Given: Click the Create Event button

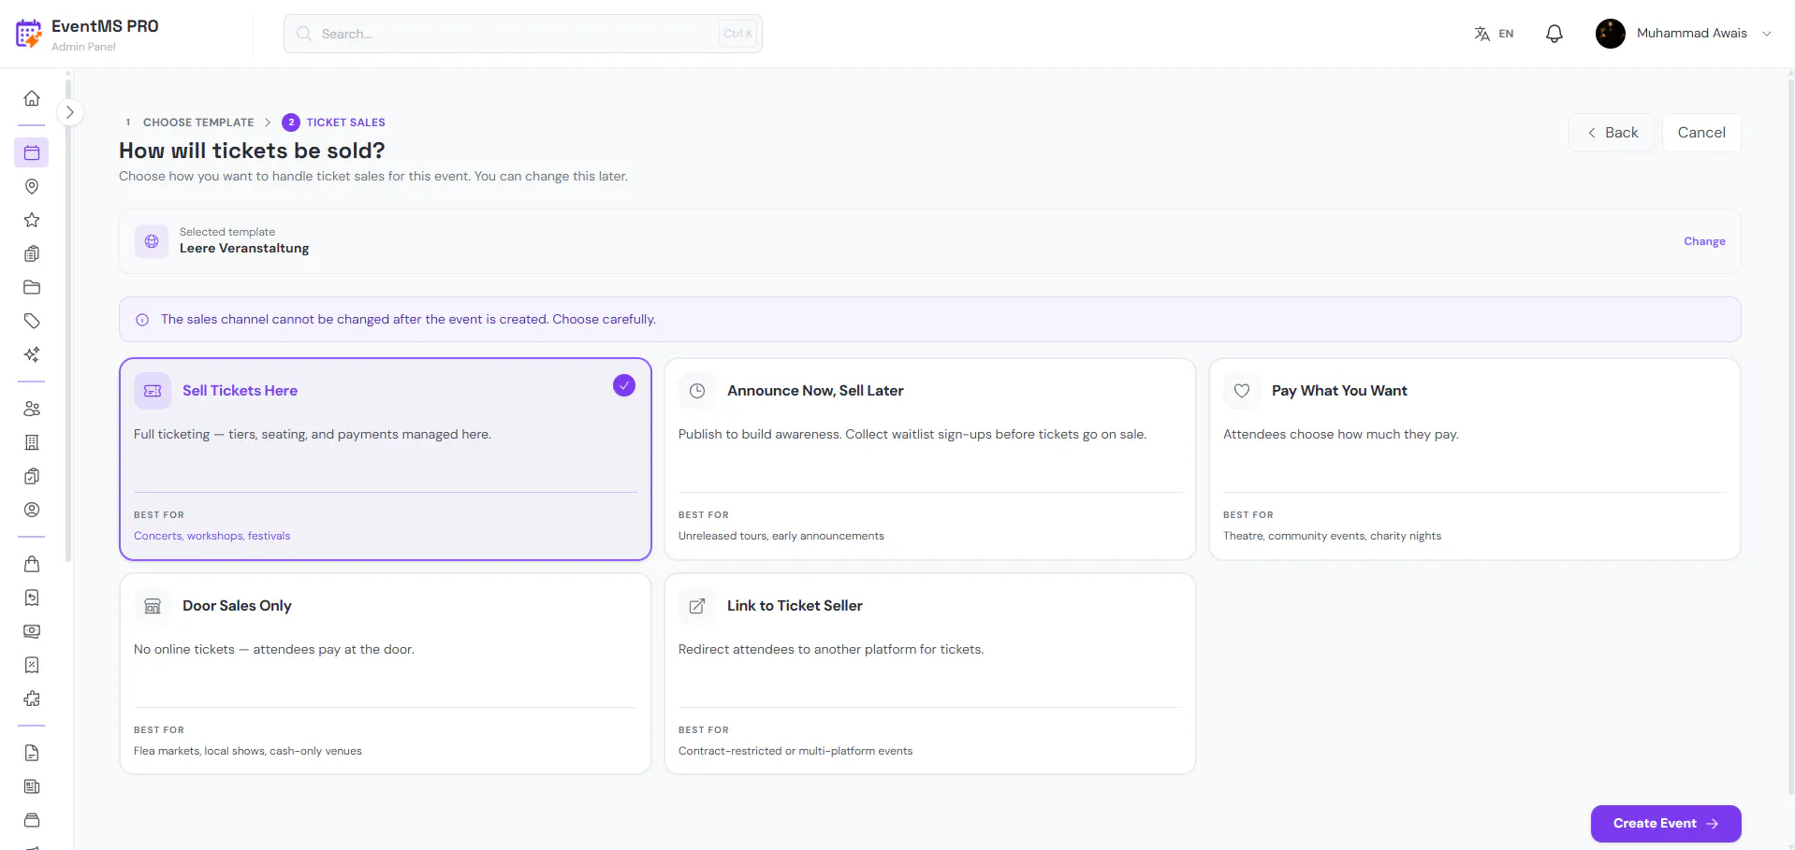Looking at the screenshot, I should point(1666,824).
